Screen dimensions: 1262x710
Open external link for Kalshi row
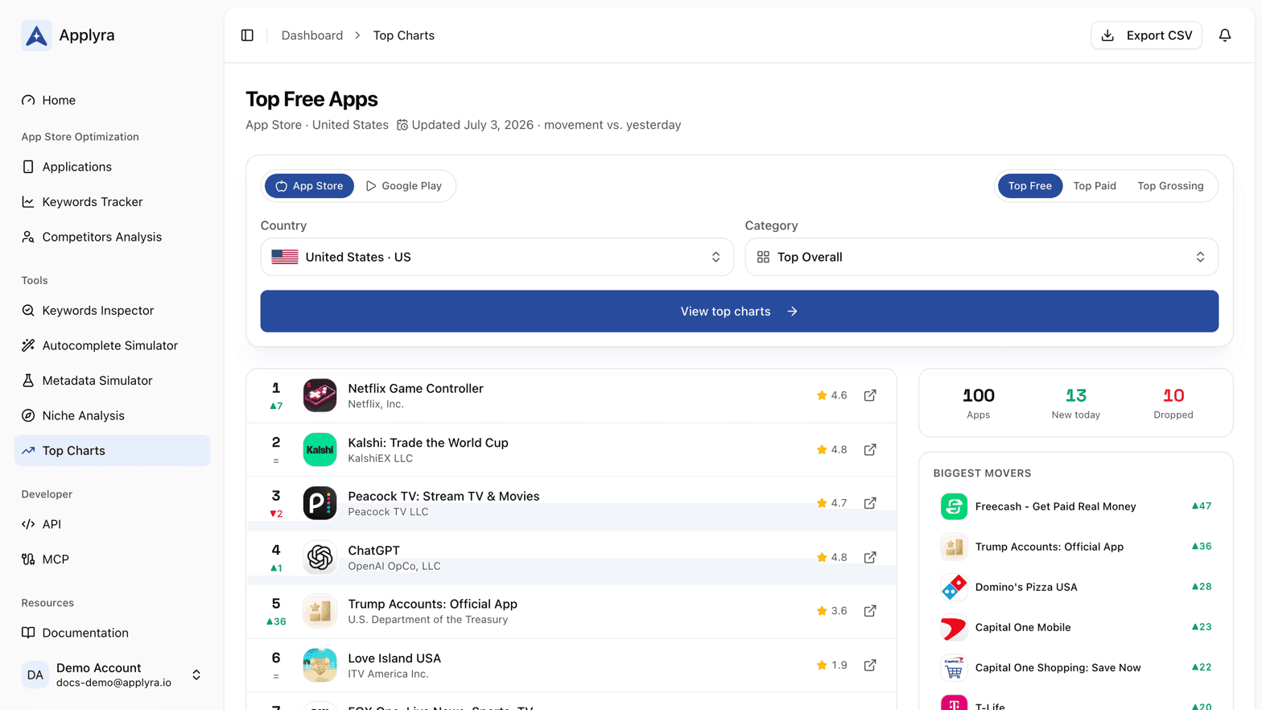click(x=870, y=450)
